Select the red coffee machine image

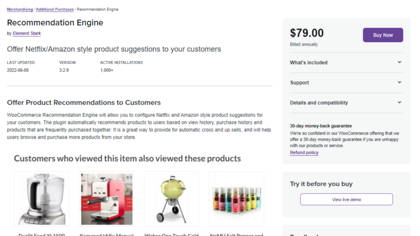tap(107, 199)
